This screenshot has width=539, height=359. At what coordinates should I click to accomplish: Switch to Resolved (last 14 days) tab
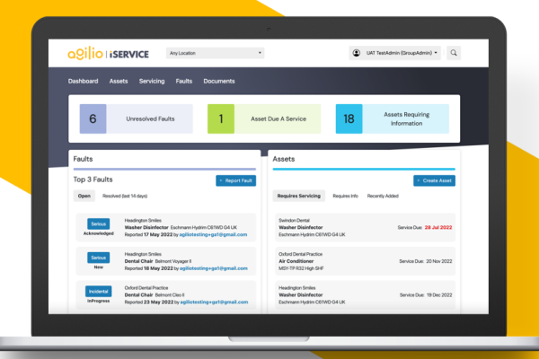pos(125,196)
